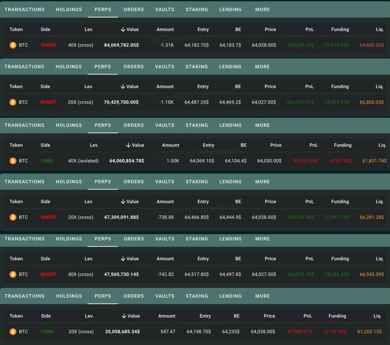
Task: Open the MORE tab above the 35,058,685.34$ position
Action: coord(263,296)
